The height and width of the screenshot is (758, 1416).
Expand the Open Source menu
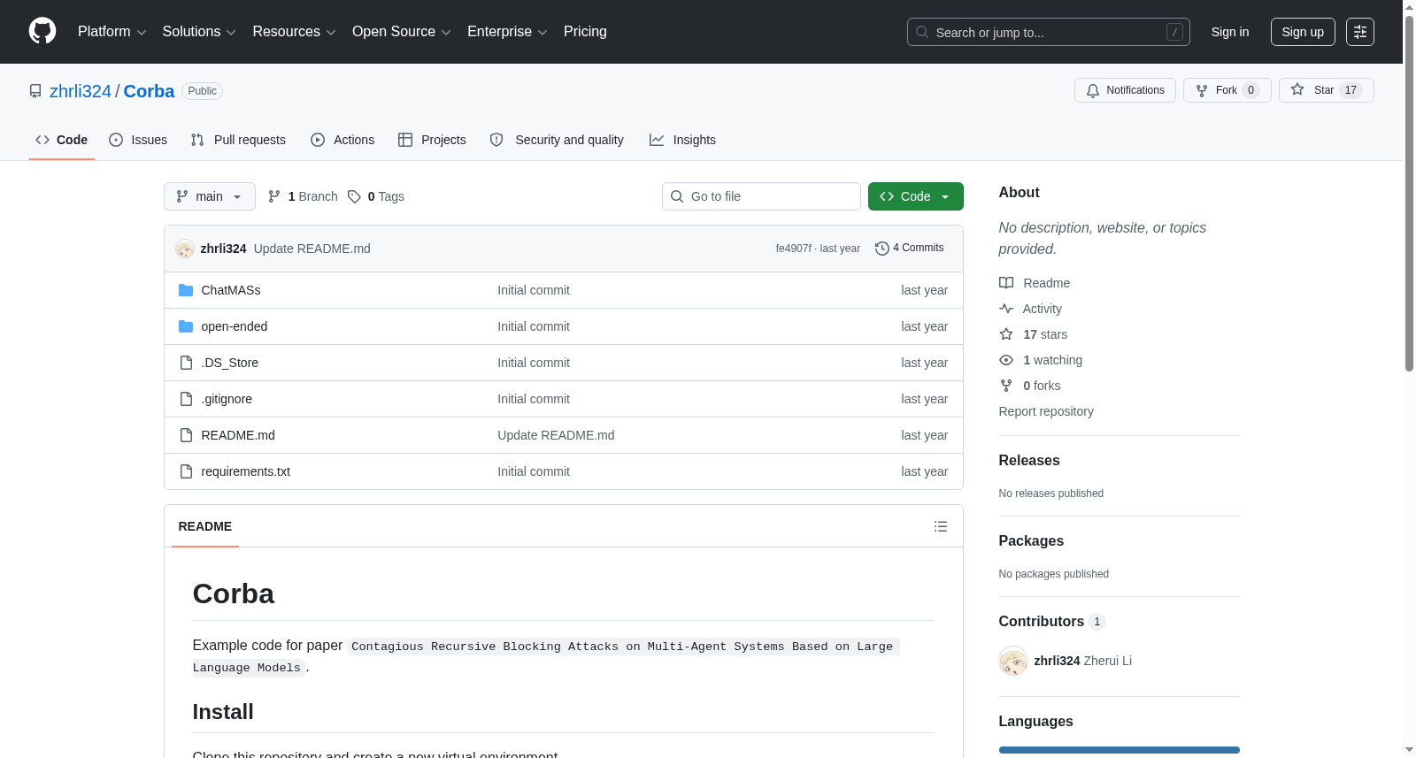point(401,32)
